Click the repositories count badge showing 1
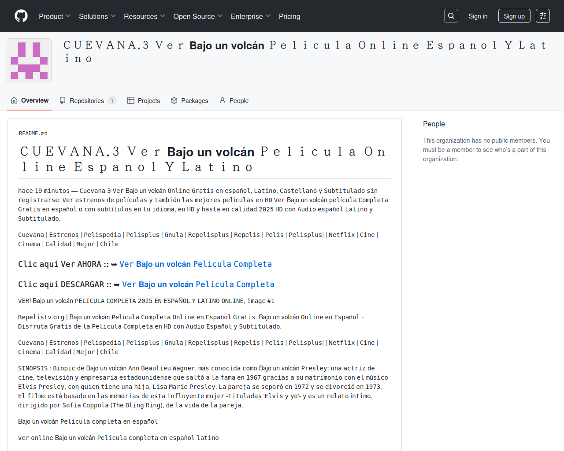The image size is (564, 451). coord(112,101)
